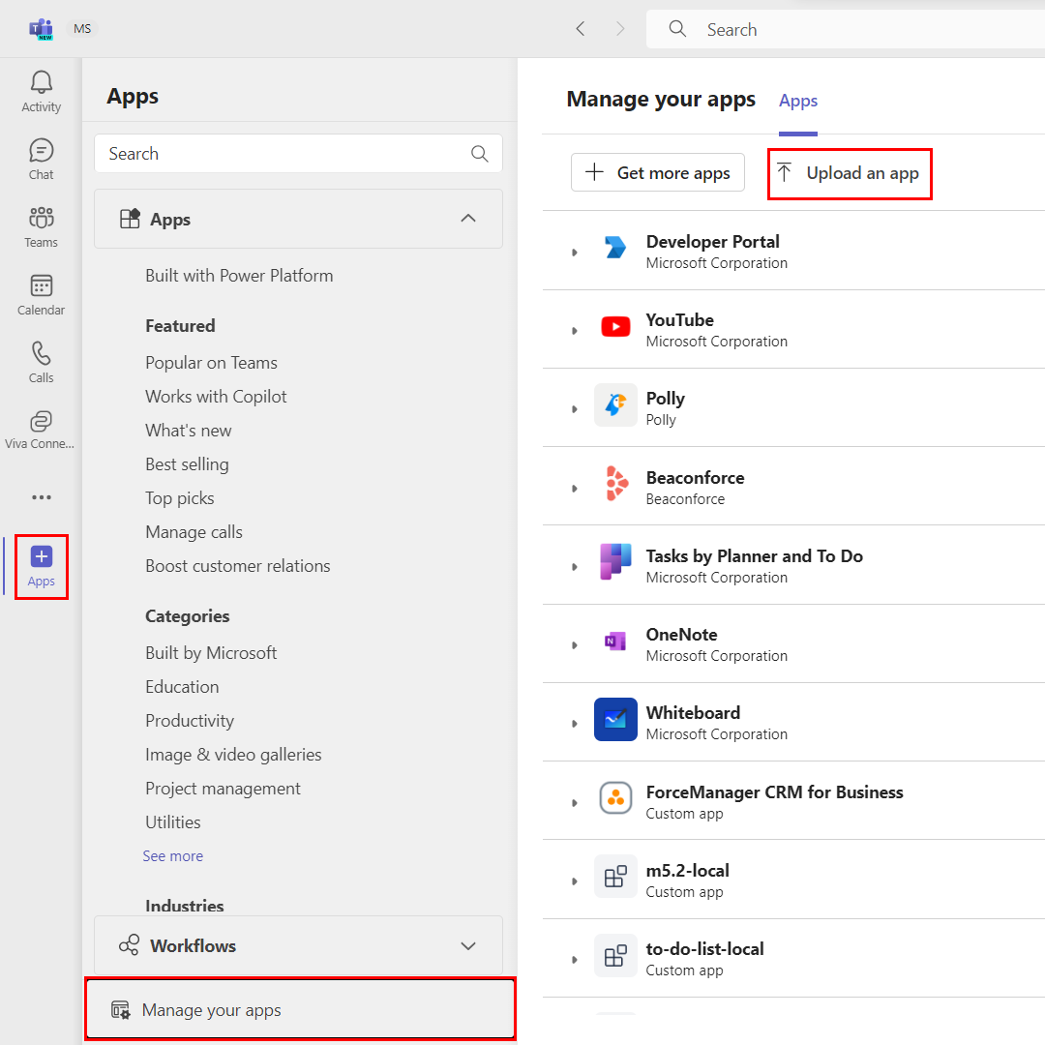Click the Upload an app button
The width and height of the screenshot is (1045, 1045).
click(x=849, y=173)
